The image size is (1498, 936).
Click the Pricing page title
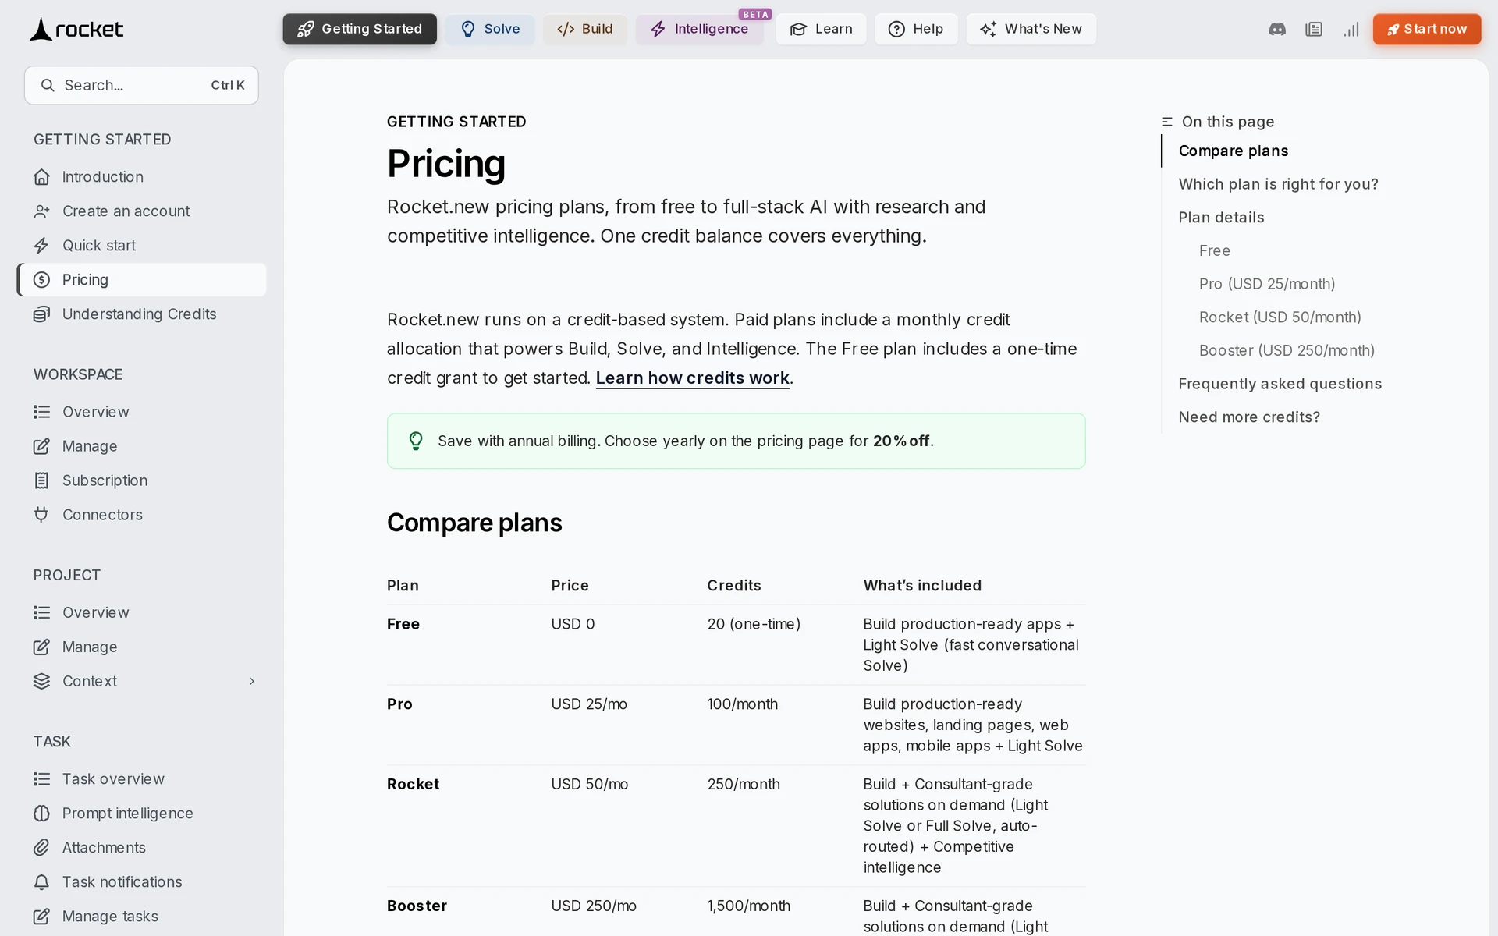point(446,164)
